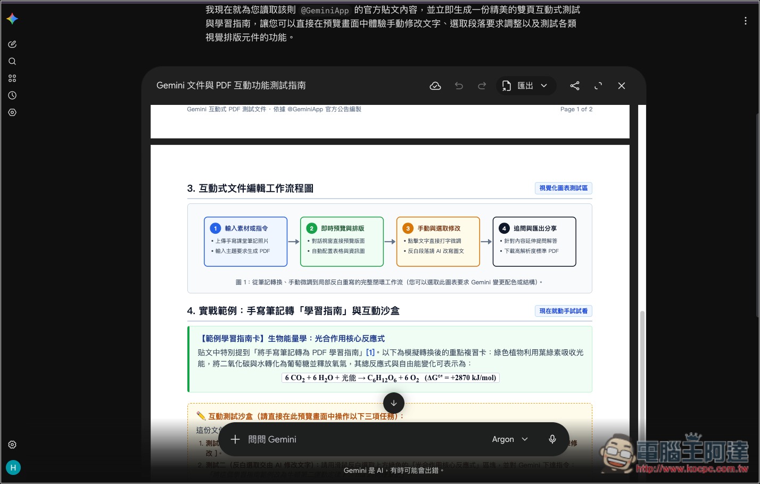Screen dimensions: 760x484
Task: Click the main page scrollbar at right edge
Action: point(757,216)
